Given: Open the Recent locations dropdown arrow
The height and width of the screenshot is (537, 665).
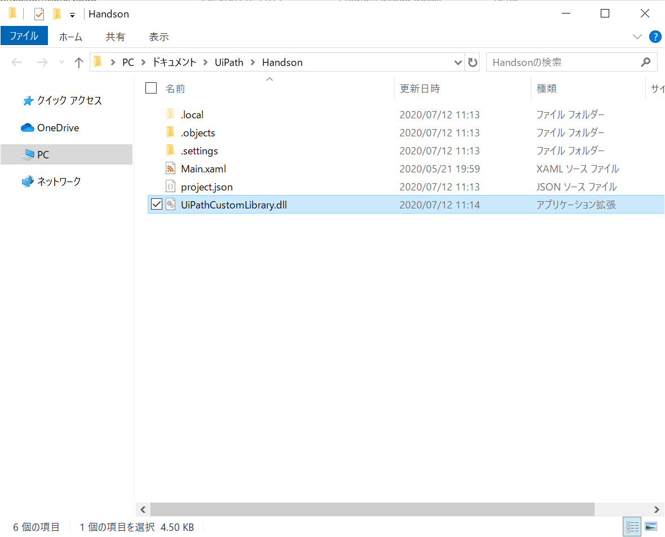Looking at the screenshot, I should click(62, 63).
